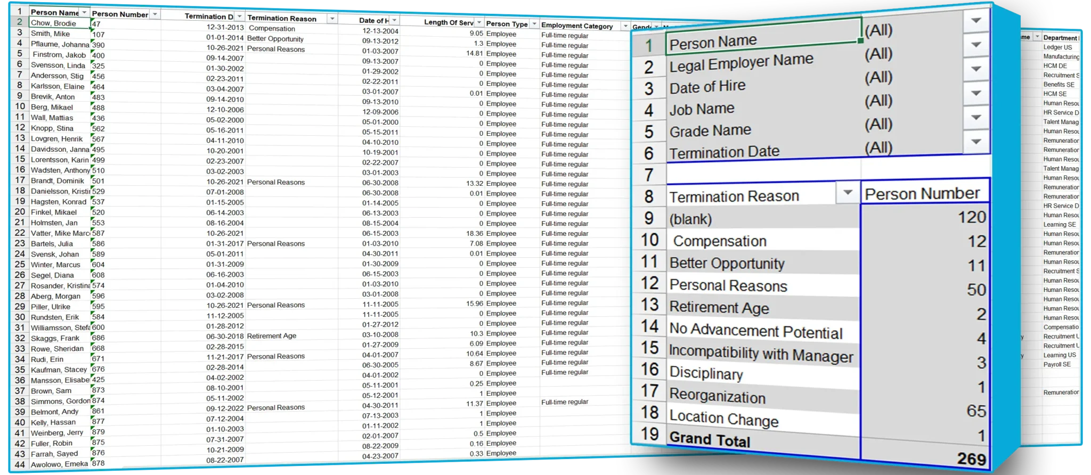
Task: Expand the pivot Legal Employer Name filter
Action: pos(976,45)
